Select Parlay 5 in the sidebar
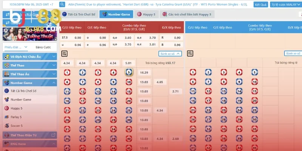The width and height of the screenshot is (302, 151). click(x=15, y=117)
